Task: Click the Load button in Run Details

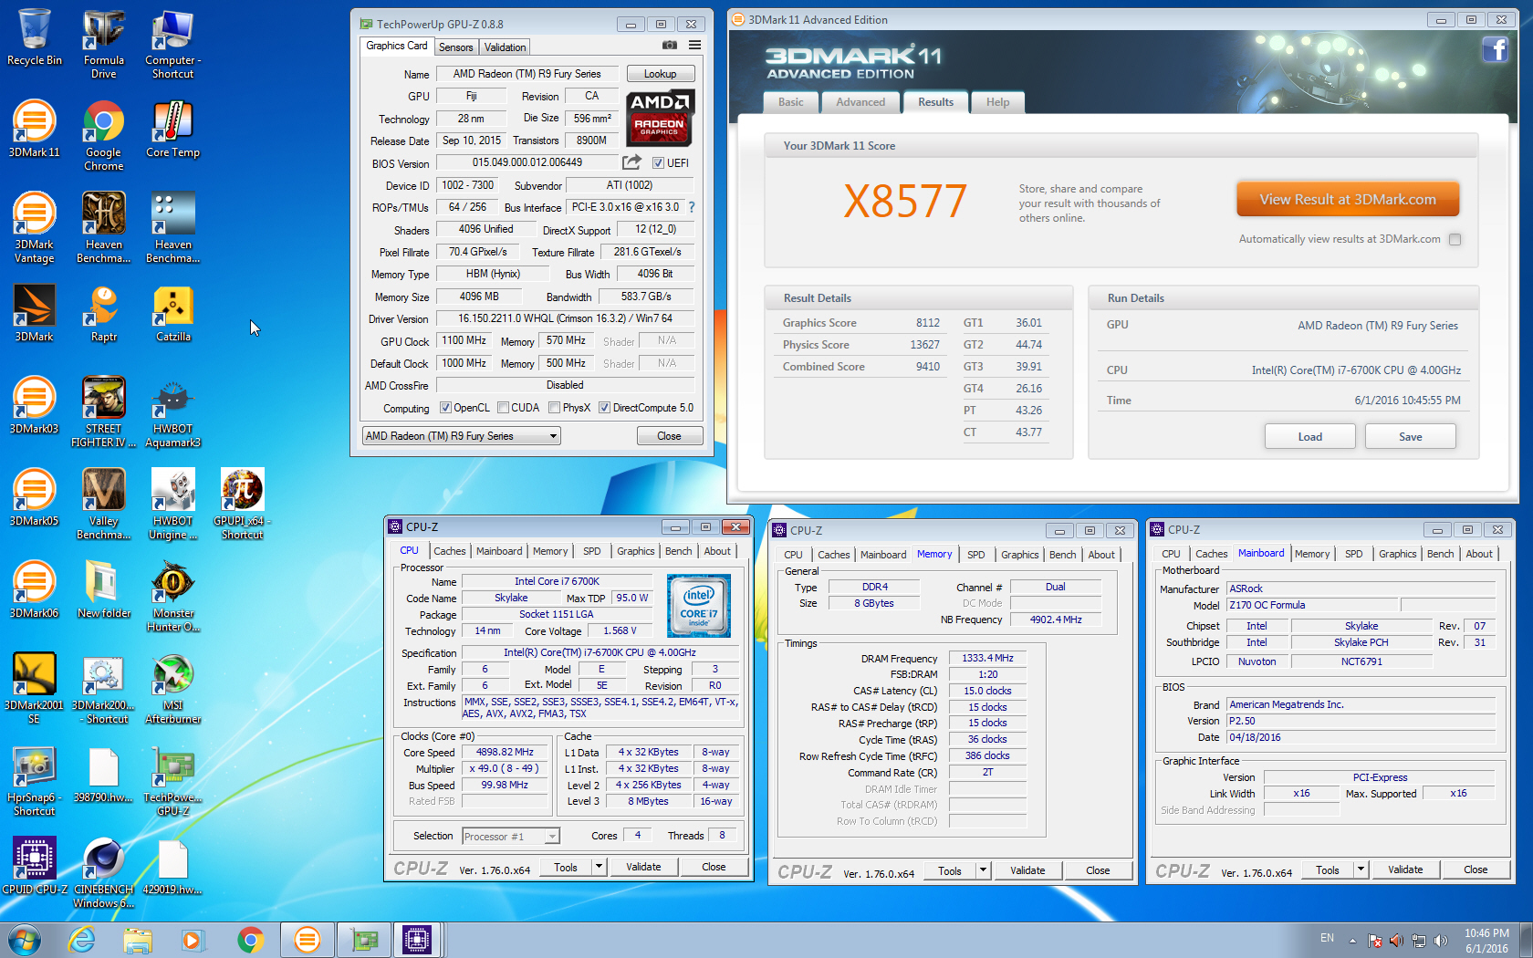Action: 1309,437
